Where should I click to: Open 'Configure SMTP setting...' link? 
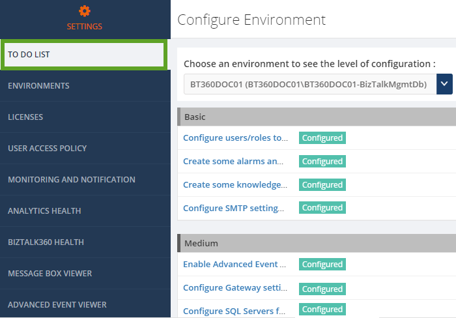coord(233,208)
